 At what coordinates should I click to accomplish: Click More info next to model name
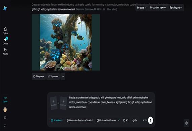point(112,9)
